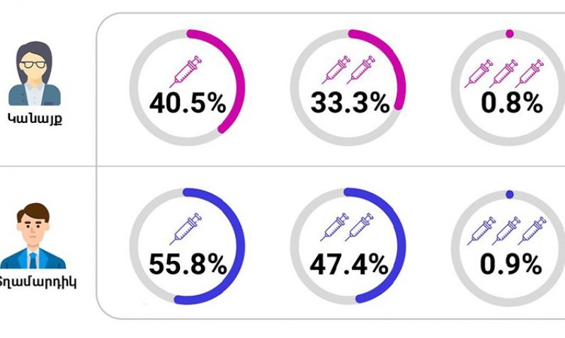565x338 pixels.
Task: Click the triple pink syringes icon
Action: point(504,74)
